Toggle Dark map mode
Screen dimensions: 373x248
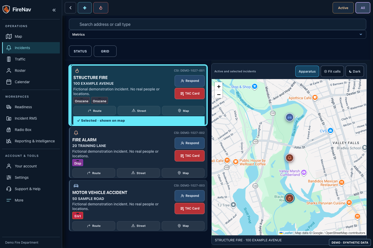click(x=355, y=71)
